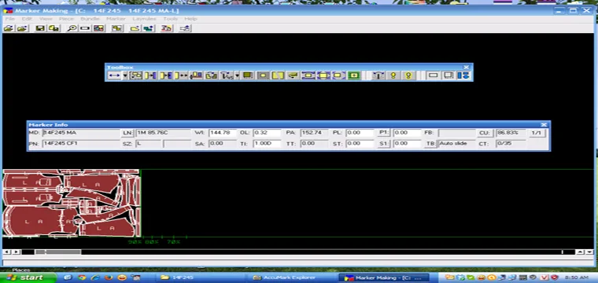Viewport: 598px width, 283px height.
Task: Select the double-arrow move tool in Toolbox
Action: [x=114, y=75]
